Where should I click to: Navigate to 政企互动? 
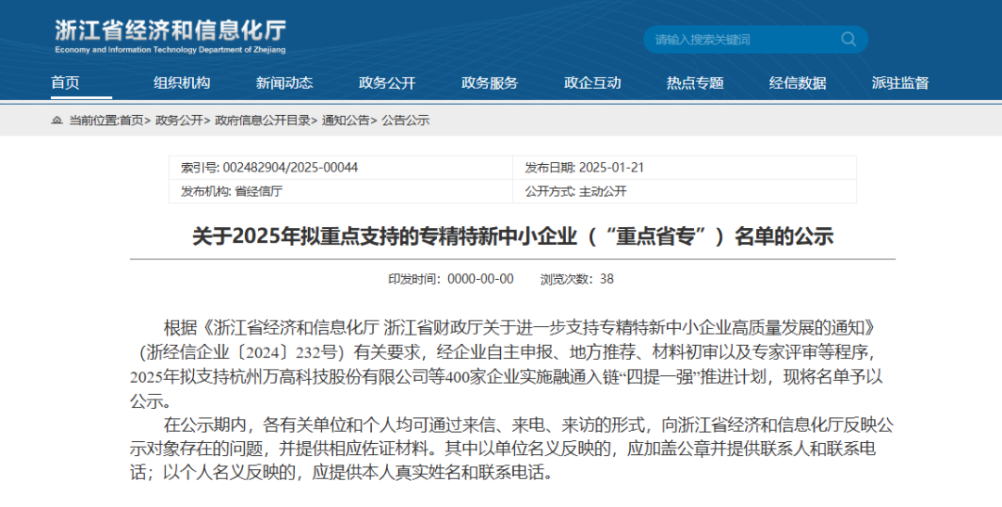tap(592, 83)
